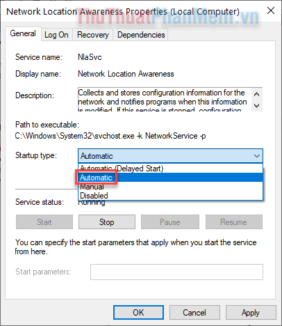Screen dimensions: 282x326
Task: Click the greyed-out Pause button
Action: pos(170,222)
